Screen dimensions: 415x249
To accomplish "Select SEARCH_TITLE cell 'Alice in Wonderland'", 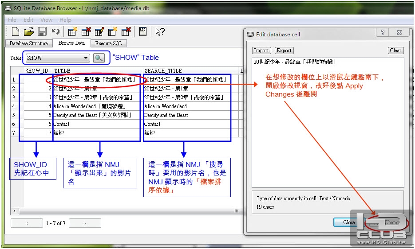I will click(190, 106).
